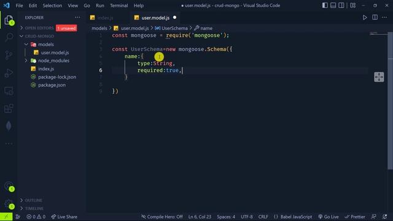Image resolution: width=393 pixels, height=221 pixels.
Task: Open notifications bell
Action: (x=385, y=217)
